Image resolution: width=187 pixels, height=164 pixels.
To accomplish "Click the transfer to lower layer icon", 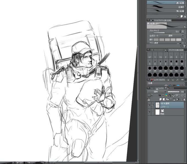I will [x=171, y=99].
